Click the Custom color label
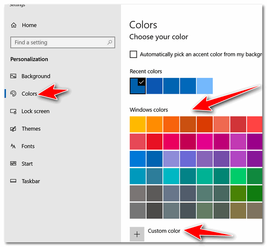Screen dimensions: 267x247 164,231
